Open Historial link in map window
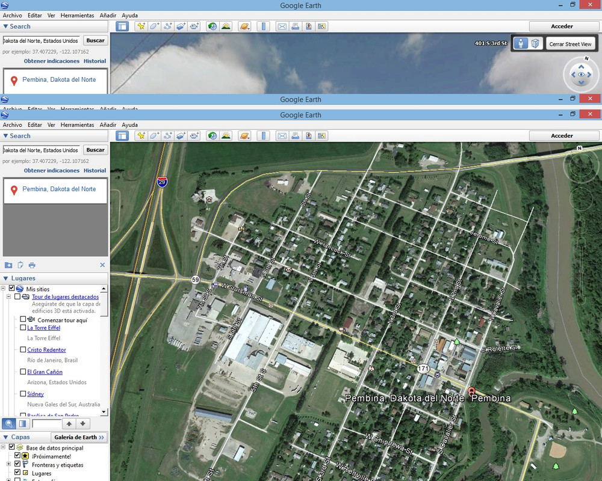Viewport: 602px width, 481px height. 95,170
